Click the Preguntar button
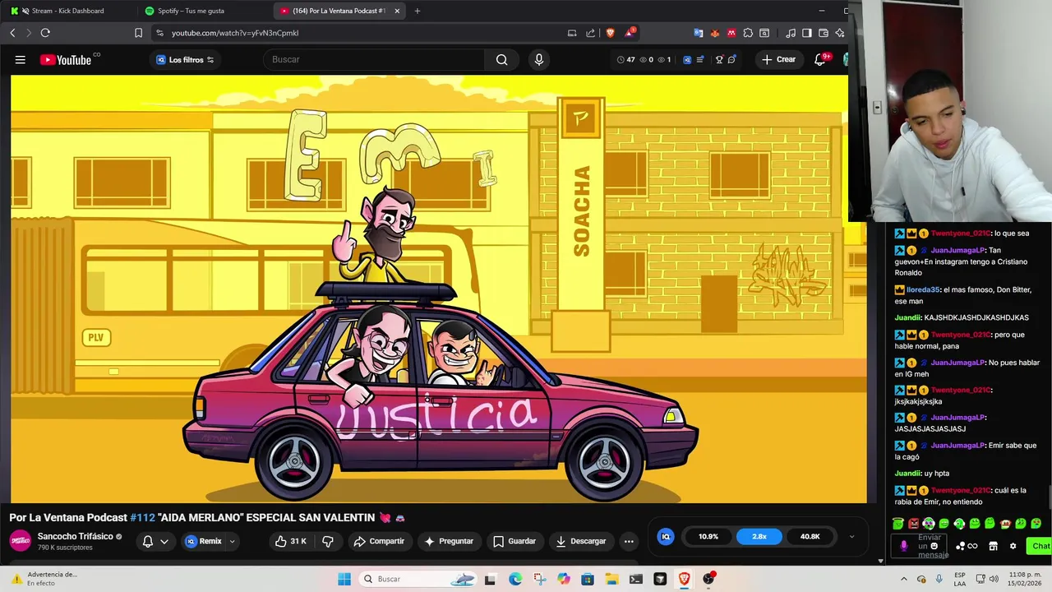The height and width of the screenshot is (592, 1052). 449,541
